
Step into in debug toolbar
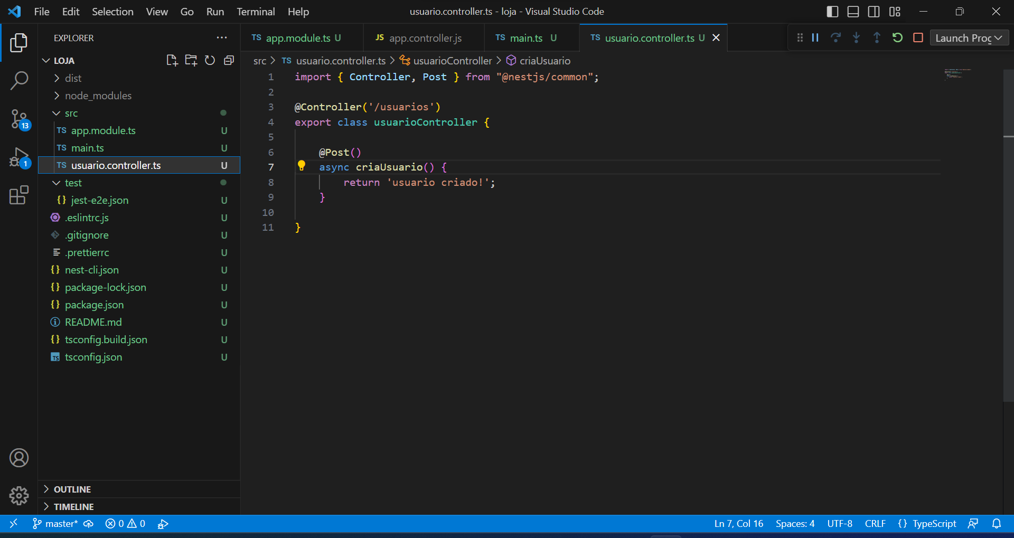(x=856, y=37)
